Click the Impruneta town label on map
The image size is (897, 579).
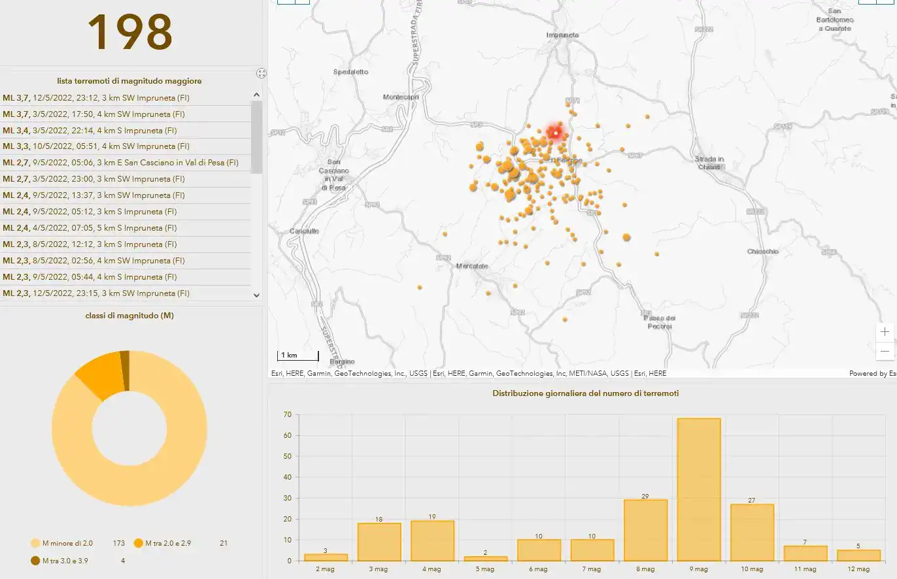[563, 35]
